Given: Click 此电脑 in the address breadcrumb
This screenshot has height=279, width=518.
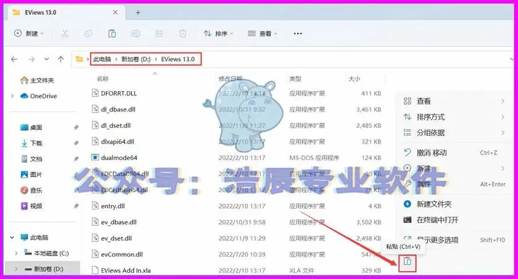Looking at the screenshot, I should 102,59.
